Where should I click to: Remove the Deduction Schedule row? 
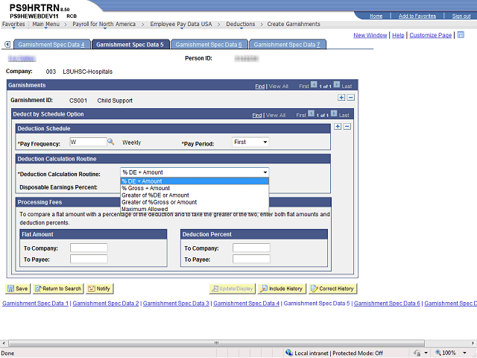[347, 127]
